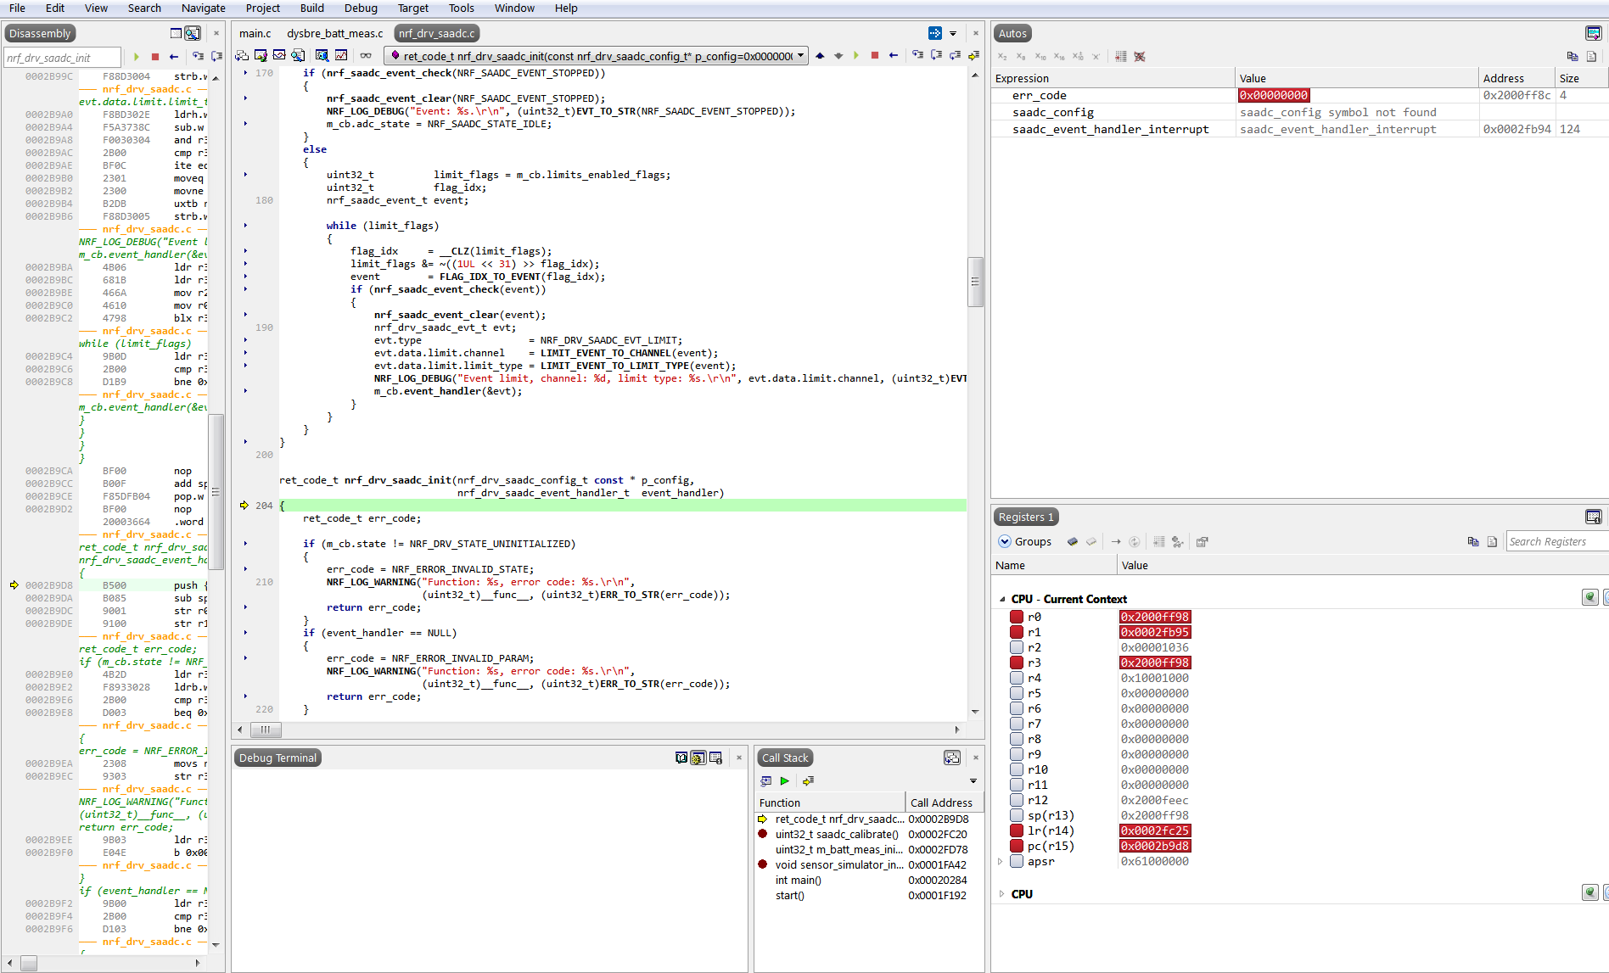Screen dimensions: 1609x973
Task: Click the editor vertical scrollbar thumb
Action: pyautogui.click(x=975, y=282)
